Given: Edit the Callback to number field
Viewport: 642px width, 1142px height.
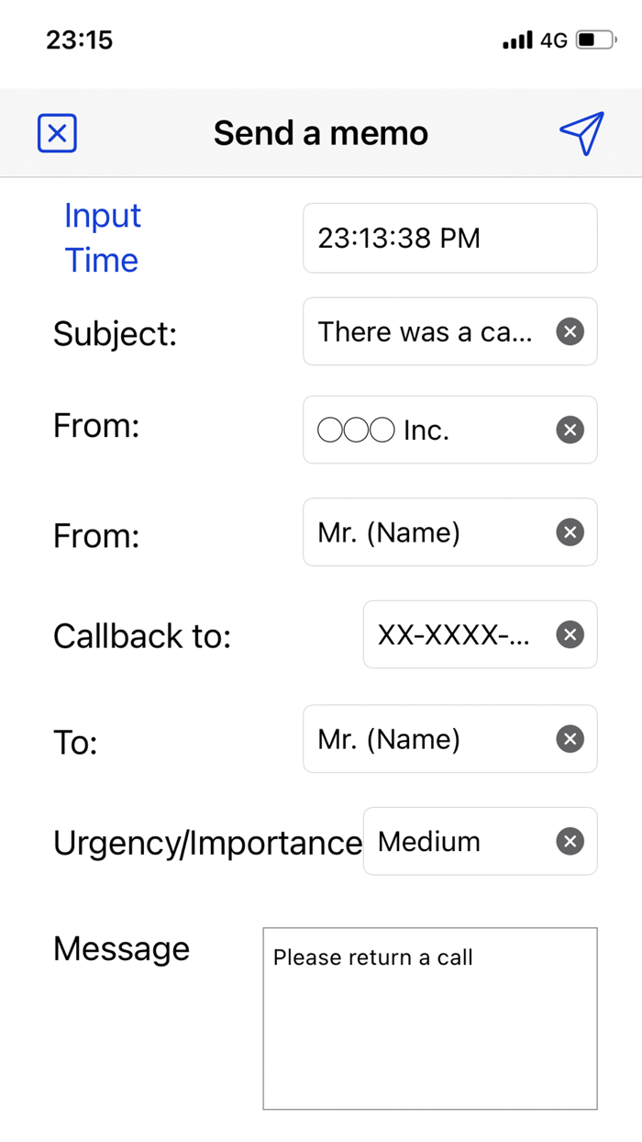Looking at the screenshot, I should click(456, 634).
